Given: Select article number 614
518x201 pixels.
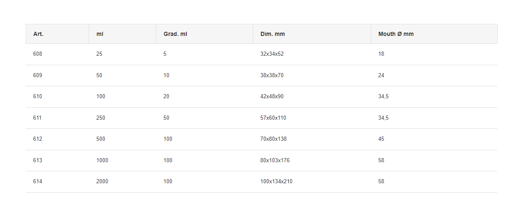Looking at the screenshot, I should tap(38, 182).
